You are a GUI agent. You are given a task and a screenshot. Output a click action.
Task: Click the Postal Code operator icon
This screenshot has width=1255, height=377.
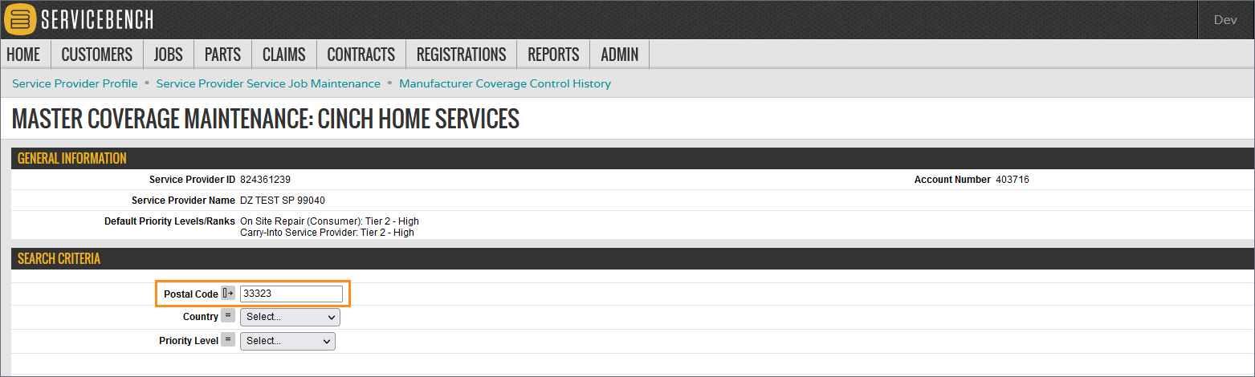click(x=228, y=294)
